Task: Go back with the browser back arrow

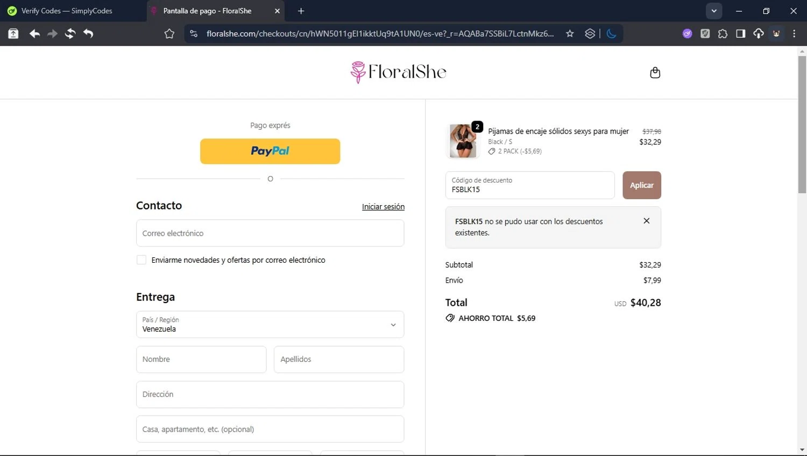Action: coord(34,34)
